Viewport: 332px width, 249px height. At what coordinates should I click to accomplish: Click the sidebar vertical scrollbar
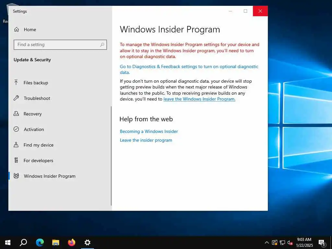click(x=111, y=156)
